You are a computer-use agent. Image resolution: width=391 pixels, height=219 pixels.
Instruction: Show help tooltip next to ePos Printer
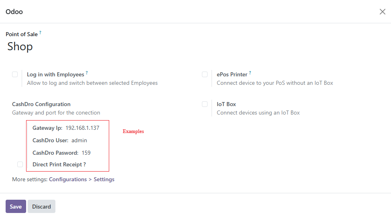pyautogui.click(x=250, y=73)
